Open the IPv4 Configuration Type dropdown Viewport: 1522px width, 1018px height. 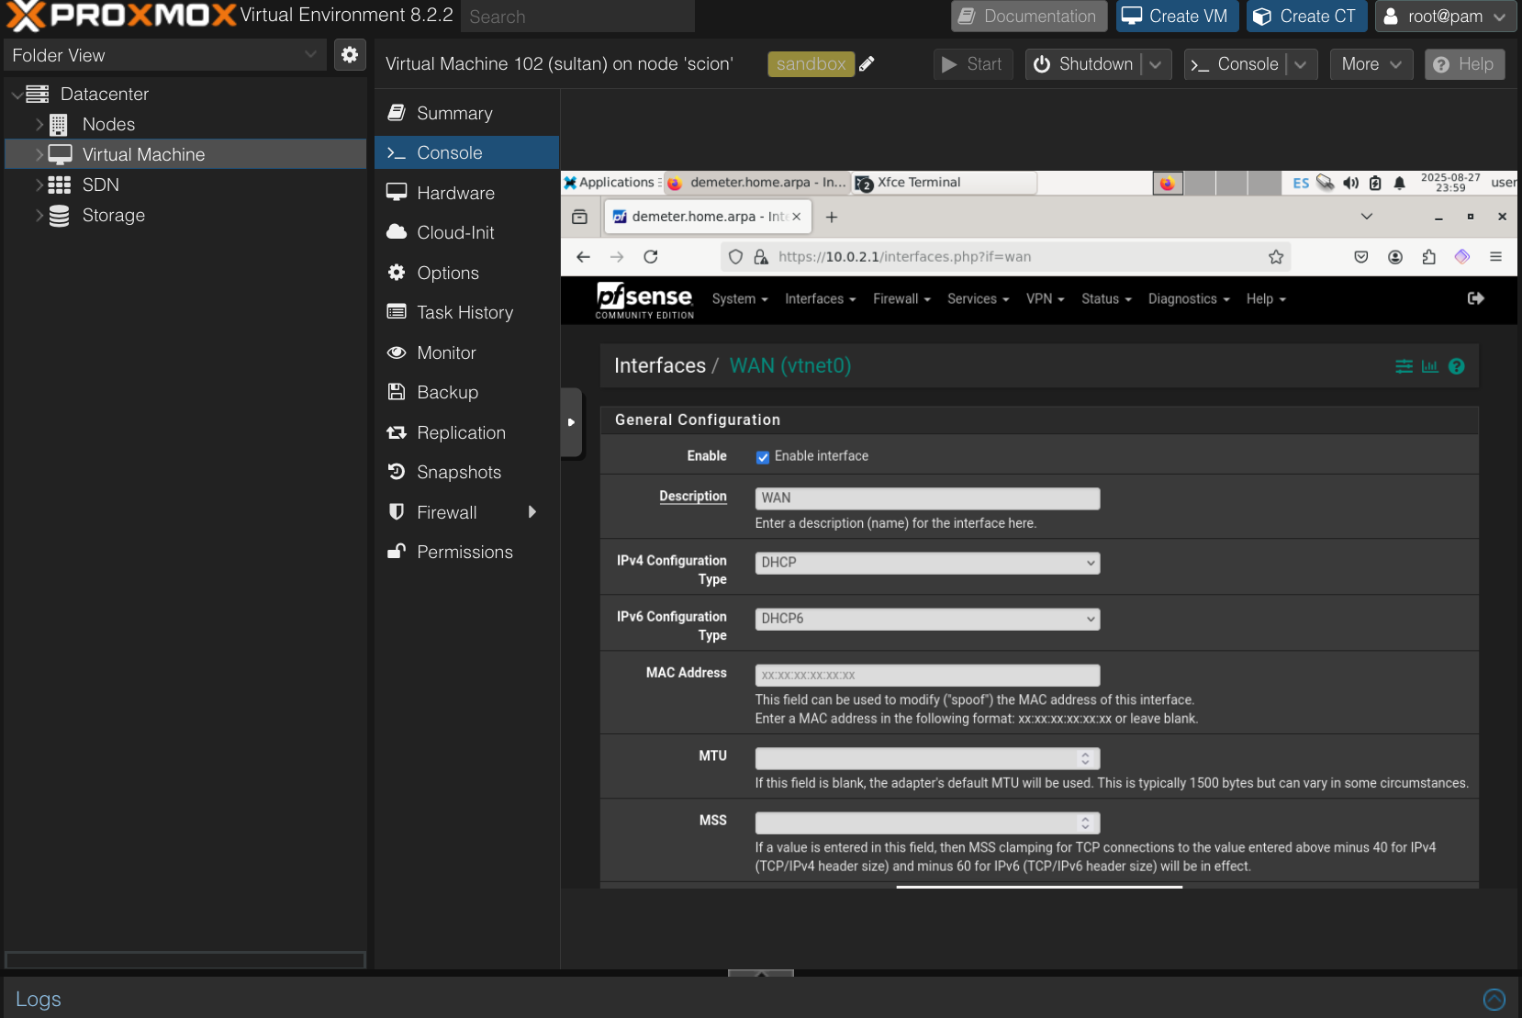tap(926, 562)
